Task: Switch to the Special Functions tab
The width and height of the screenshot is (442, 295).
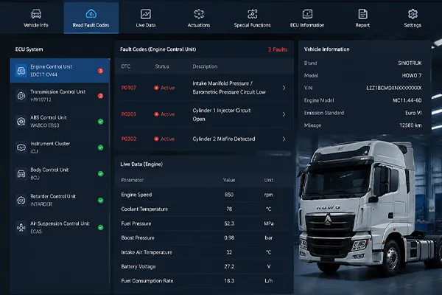Action: (252, 18)
